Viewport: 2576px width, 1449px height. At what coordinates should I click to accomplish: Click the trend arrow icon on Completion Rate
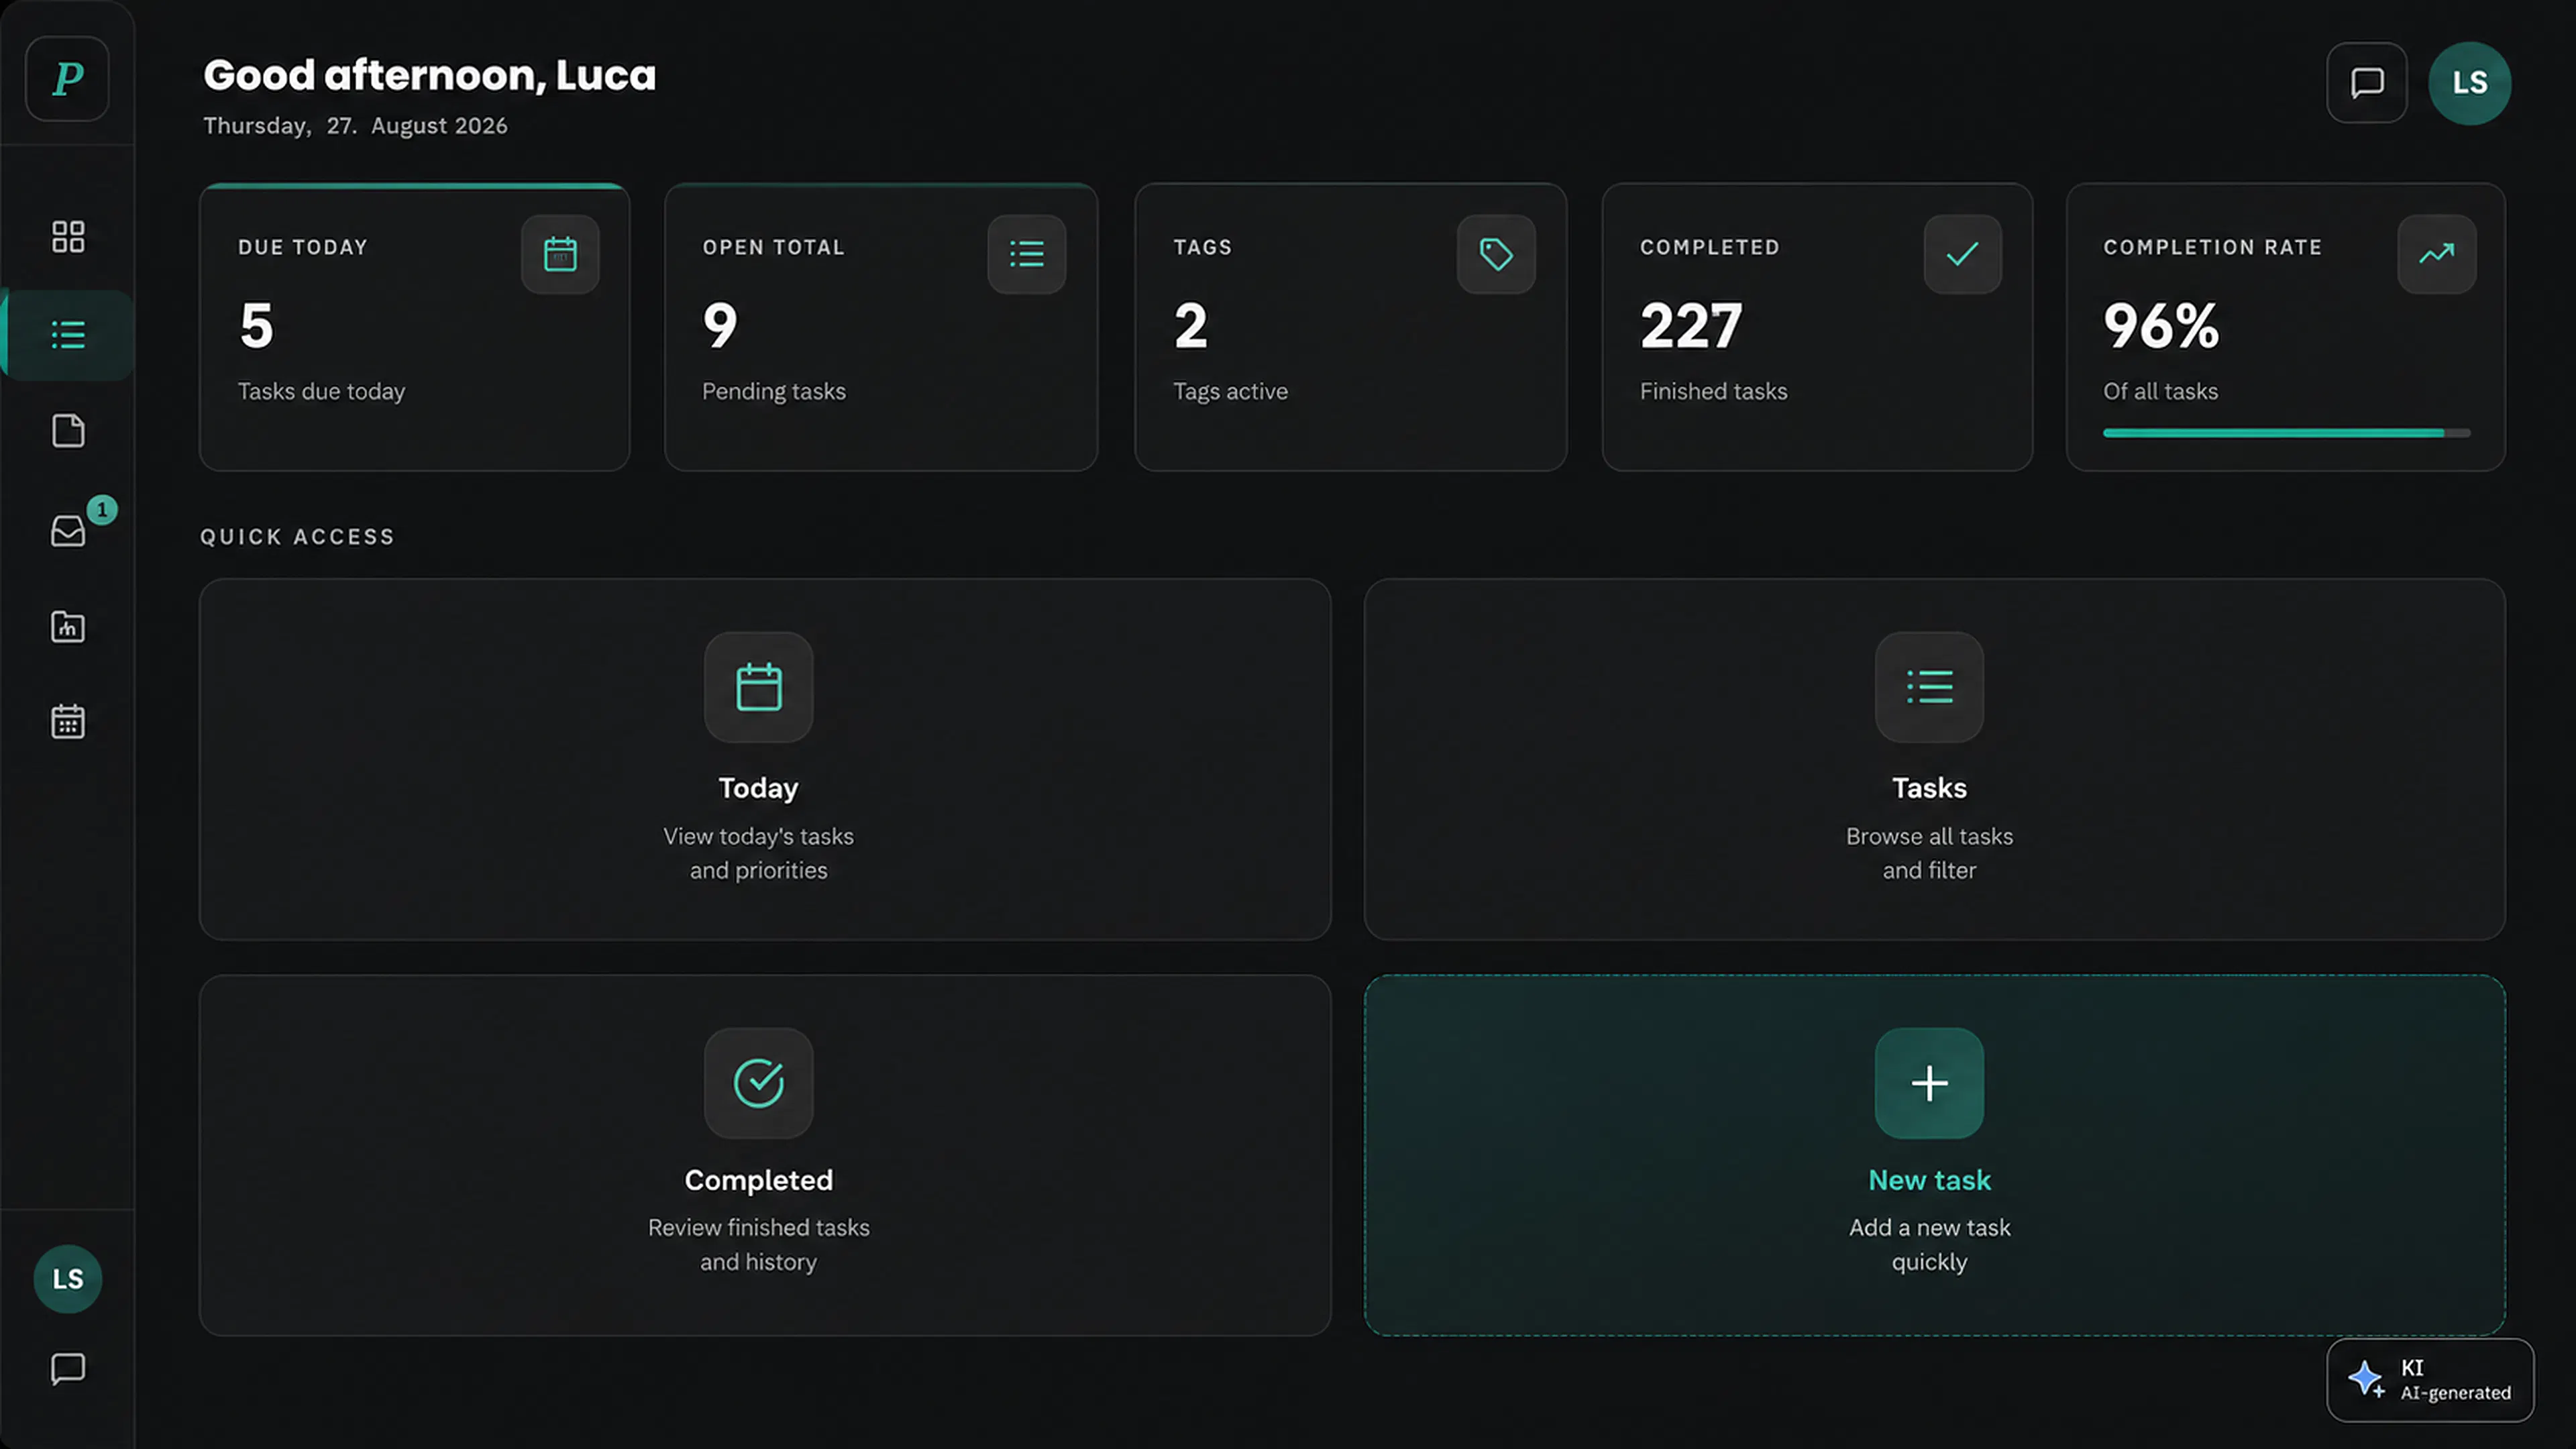click(2437, 254)
